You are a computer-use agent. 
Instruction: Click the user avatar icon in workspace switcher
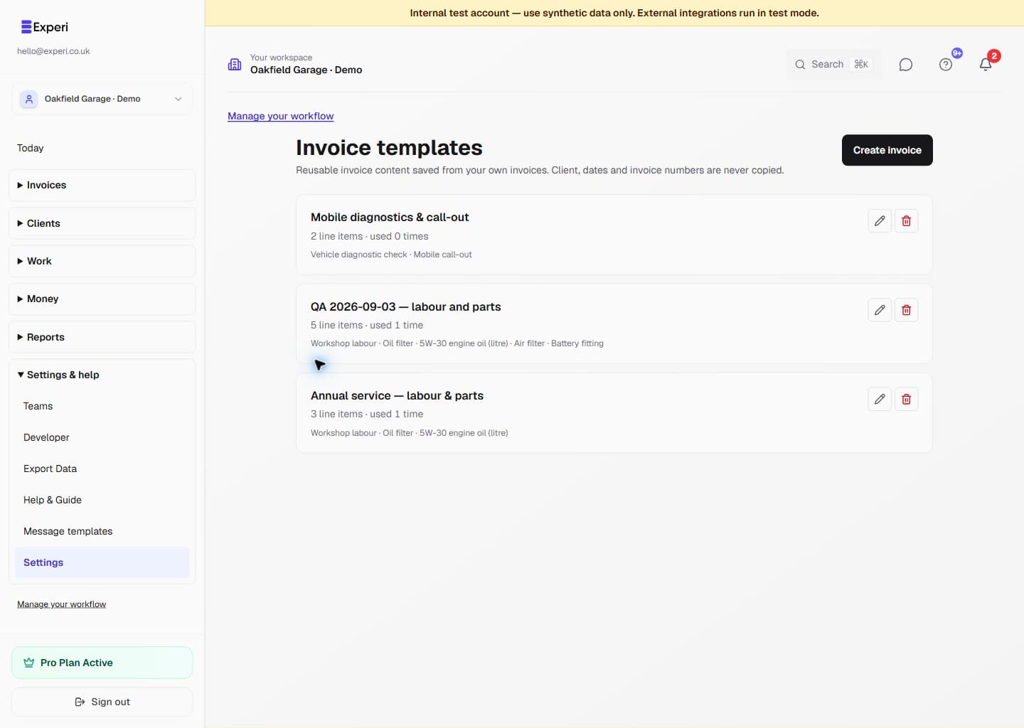tap(28, 99)
